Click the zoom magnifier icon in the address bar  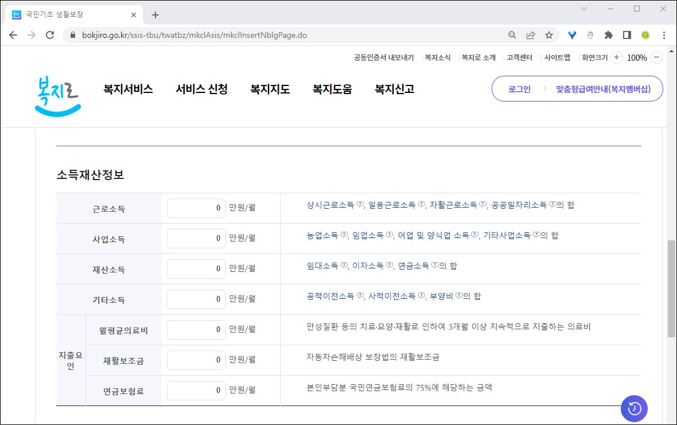pos(511,34)
